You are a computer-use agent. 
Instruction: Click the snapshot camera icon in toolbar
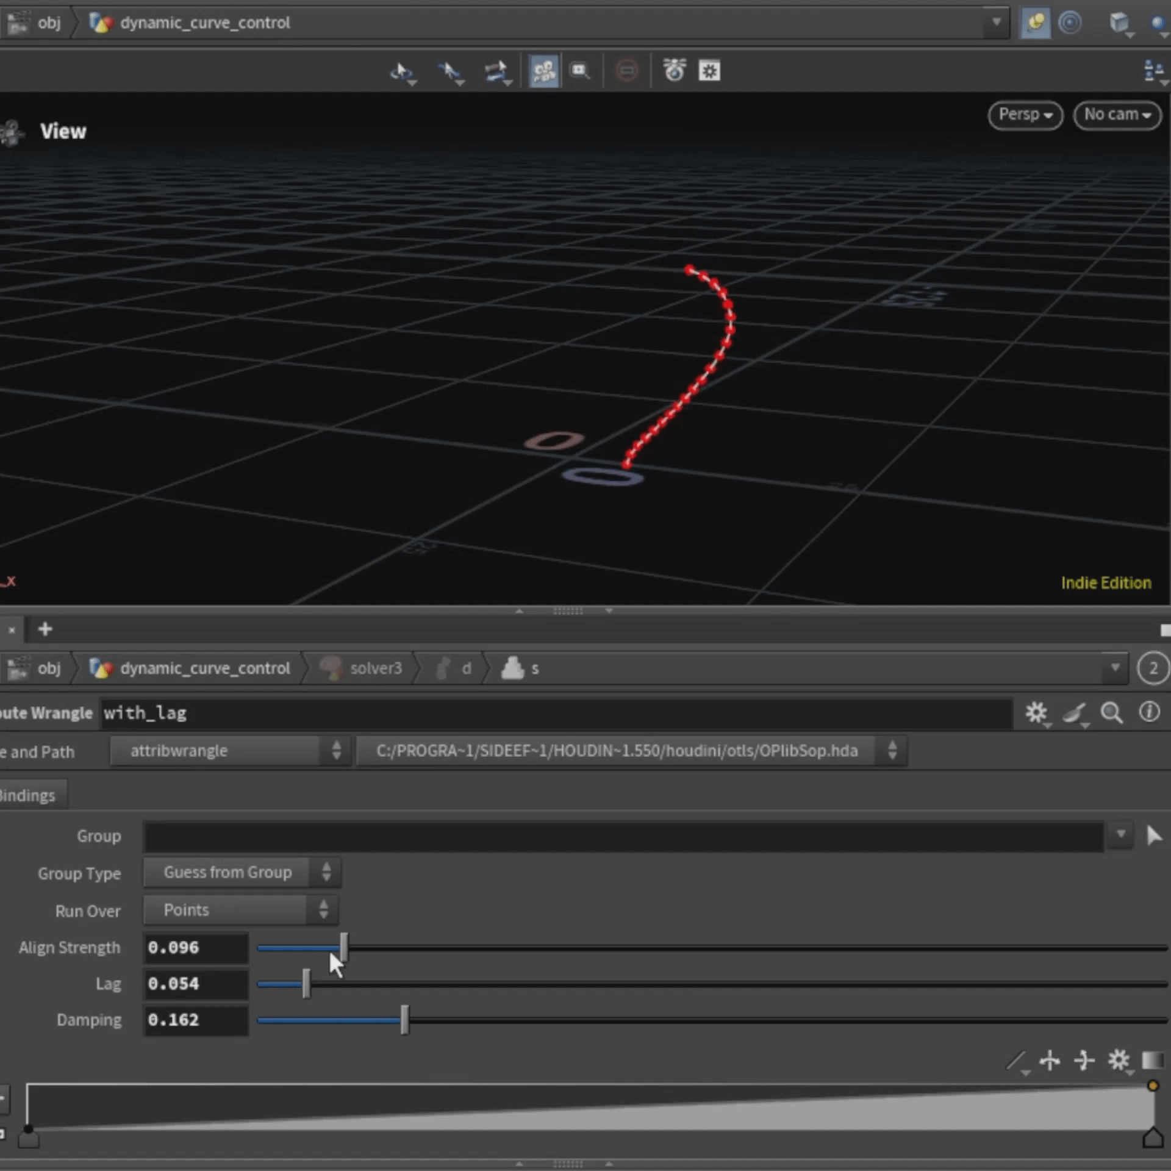(x=674, y=71)
